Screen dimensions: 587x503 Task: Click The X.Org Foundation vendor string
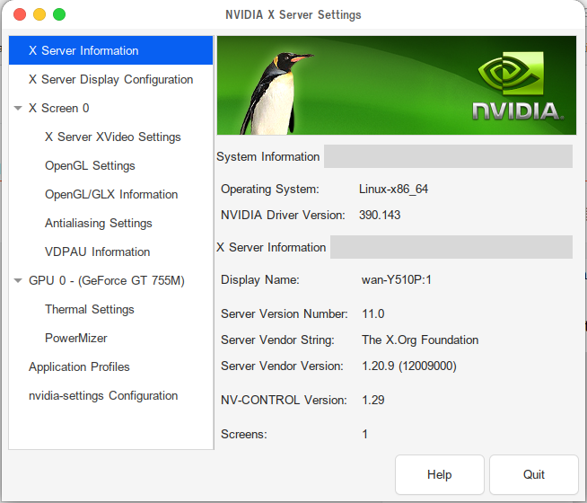420,340
